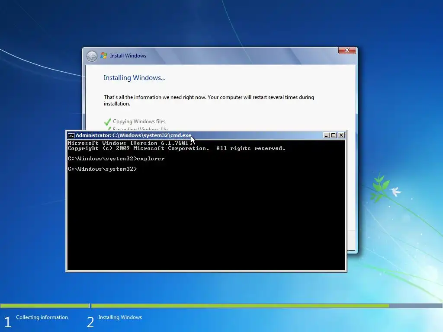443x332 pixels.
Task: Click the 'explorer' command line in cmd
Action: [x=116, y=159]
